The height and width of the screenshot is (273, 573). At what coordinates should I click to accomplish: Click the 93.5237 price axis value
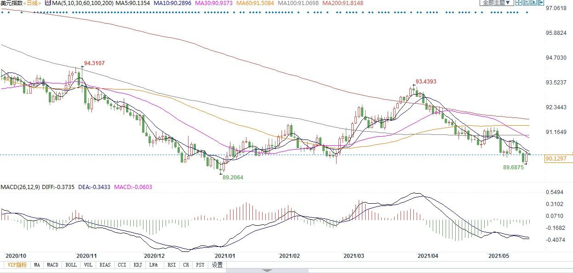[x=556, y=83]
